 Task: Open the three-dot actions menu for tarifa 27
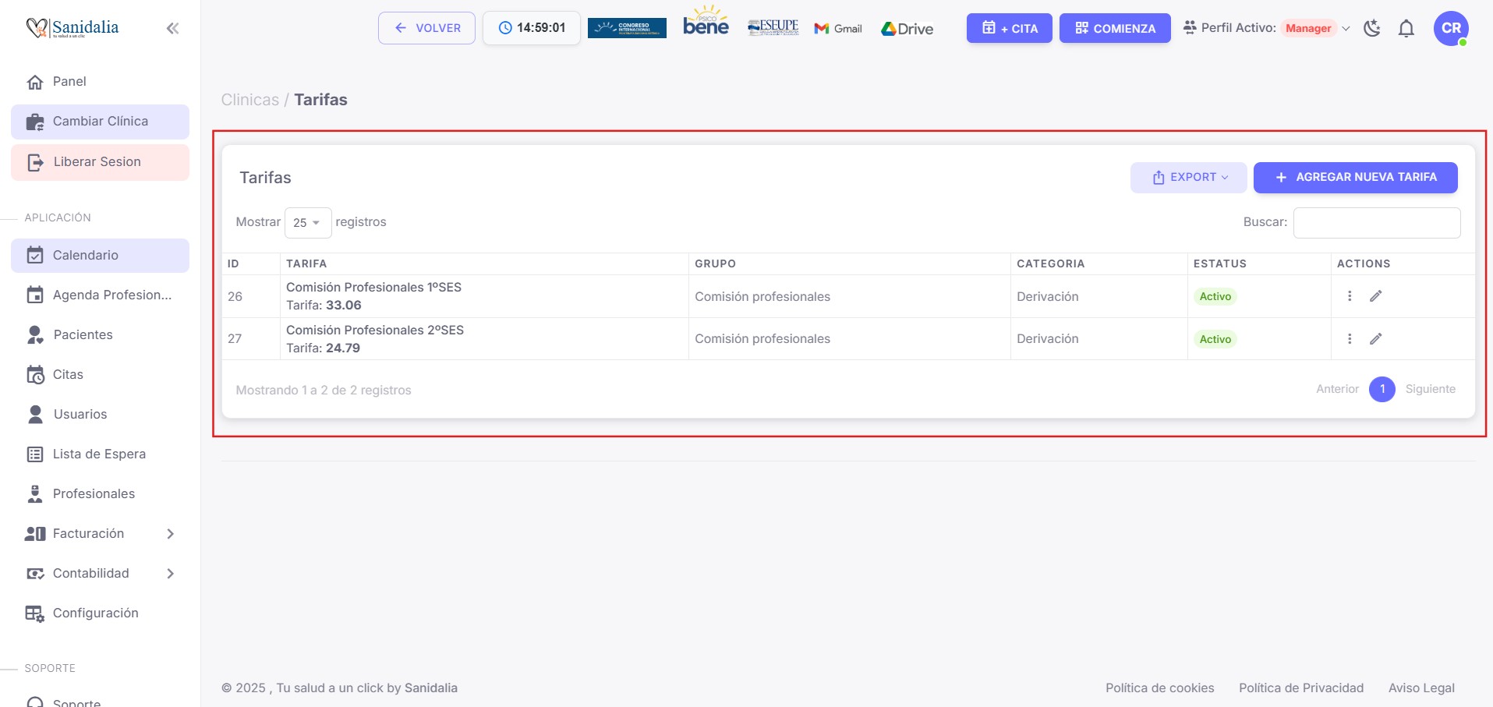(1350, 338)
